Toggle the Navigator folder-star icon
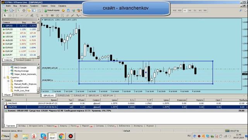Image resolution: width=248 pixels, height=140 pixels. click(29, 10)
